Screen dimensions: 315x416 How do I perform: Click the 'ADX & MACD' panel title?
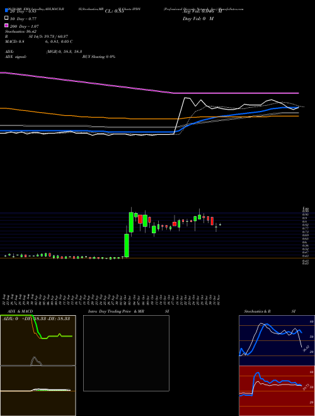click(20, 311)
